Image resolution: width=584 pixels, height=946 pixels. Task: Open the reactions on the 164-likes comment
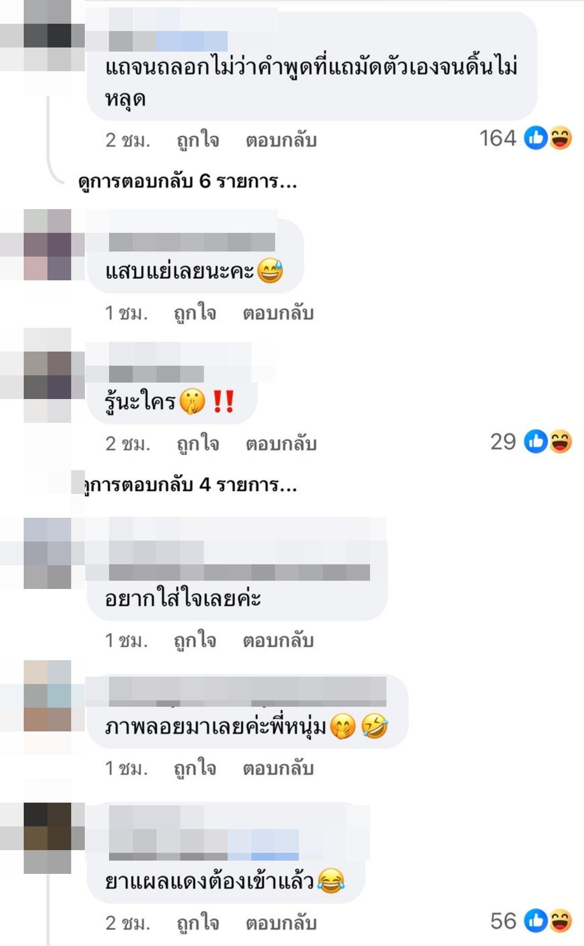pos(548,138)
